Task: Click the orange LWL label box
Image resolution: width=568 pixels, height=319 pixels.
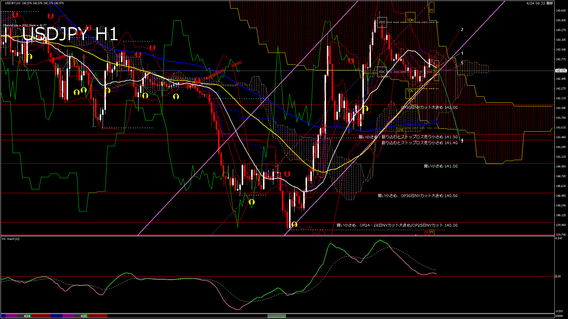Action: [400, 130]
